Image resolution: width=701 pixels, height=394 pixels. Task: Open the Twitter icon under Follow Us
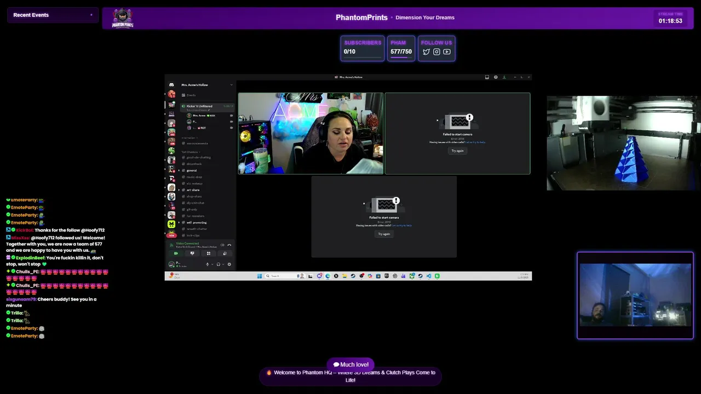click(426, 52)
